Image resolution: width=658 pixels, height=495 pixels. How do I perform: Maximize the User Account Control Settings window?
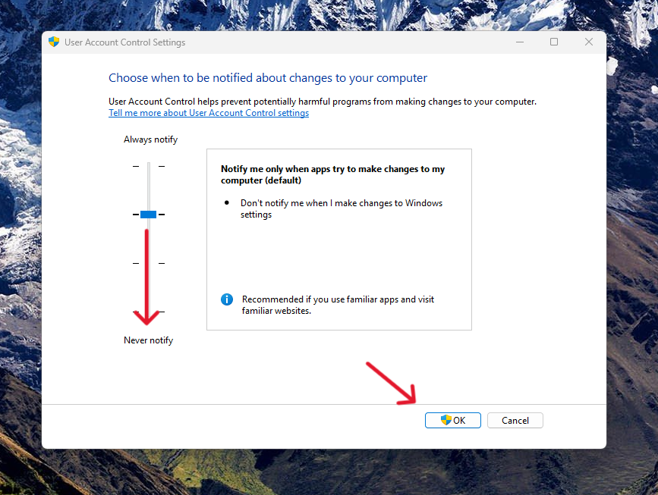554,42
